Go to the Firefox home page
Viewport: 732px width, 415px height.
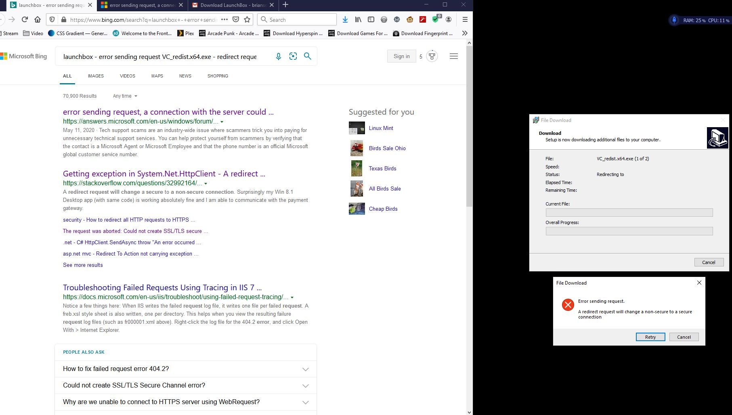[x=38, y=19]
